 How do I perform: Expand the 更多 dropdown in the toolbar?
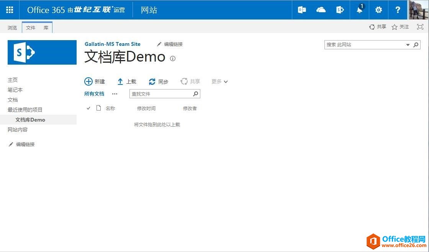click(x=219, y=81)
